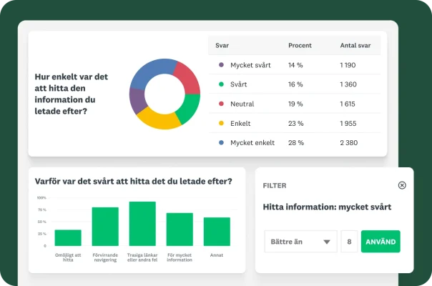Click the ANVÄND button
The height and width of the screenshot is (286, 432).
[x=381, y=242]
